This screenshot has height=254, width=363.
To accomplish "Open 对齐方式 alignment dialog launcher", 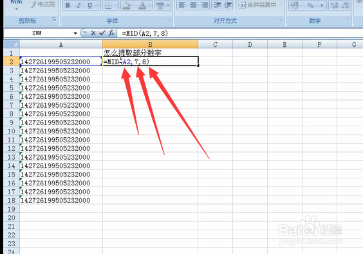I will 281,20.
